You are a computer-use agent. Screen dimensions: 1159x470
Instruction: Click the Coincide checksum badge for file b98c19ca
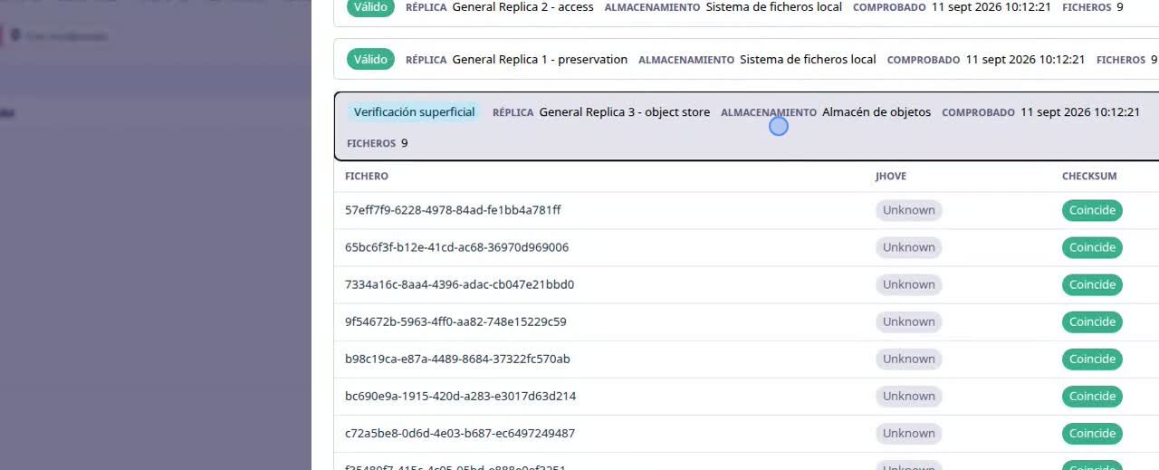[1092, 359]
